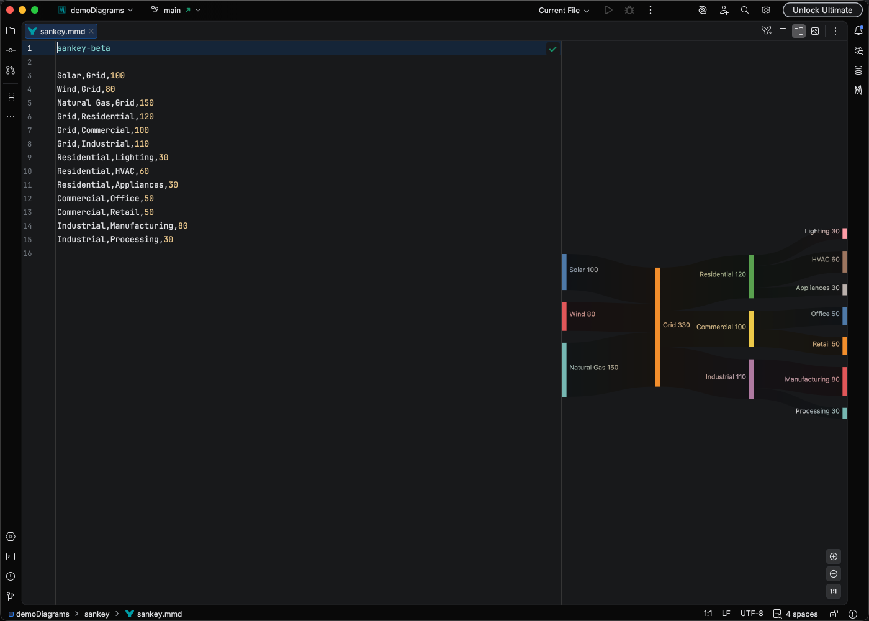This screenshot has width=869, height=621.
Task: Open the Current File run configuration dropdown
Action: [564, 11]
